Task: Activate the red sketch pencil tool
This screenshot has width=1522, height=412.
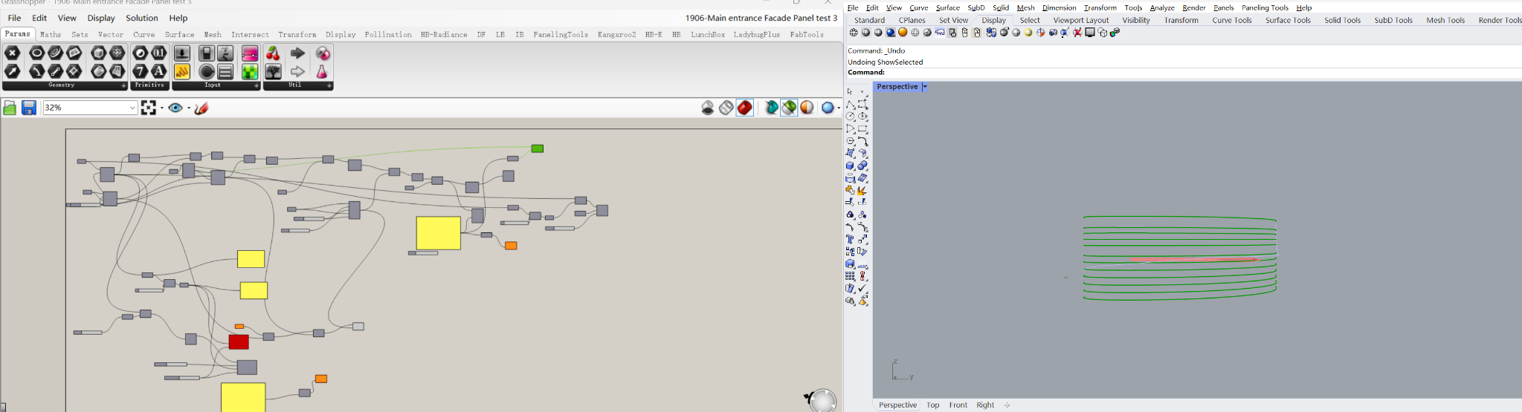Action: [x=201, y=108]
